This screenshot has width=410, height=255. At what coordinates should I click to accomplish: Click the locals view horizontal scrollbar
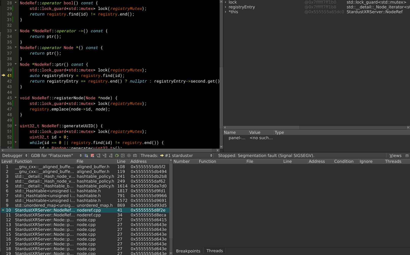click(263, 127)
